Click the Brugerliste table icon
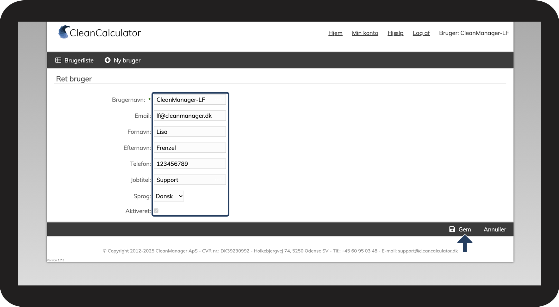 coord(58,60)
